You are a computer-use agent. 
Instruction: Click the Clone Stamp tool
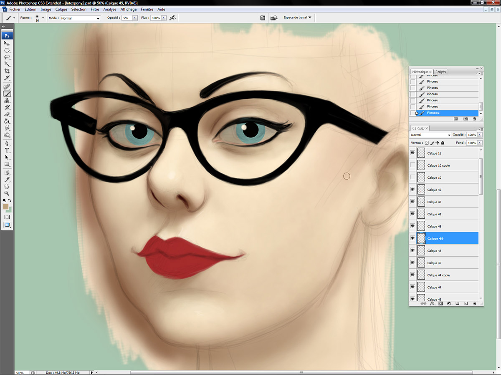[7, 101]
